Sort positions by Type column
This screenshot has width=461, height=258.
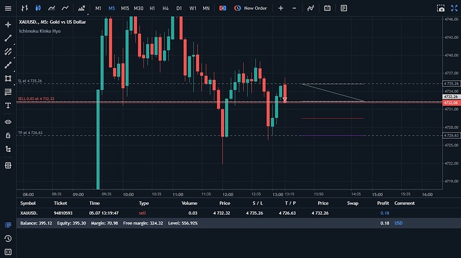(144, 203)
